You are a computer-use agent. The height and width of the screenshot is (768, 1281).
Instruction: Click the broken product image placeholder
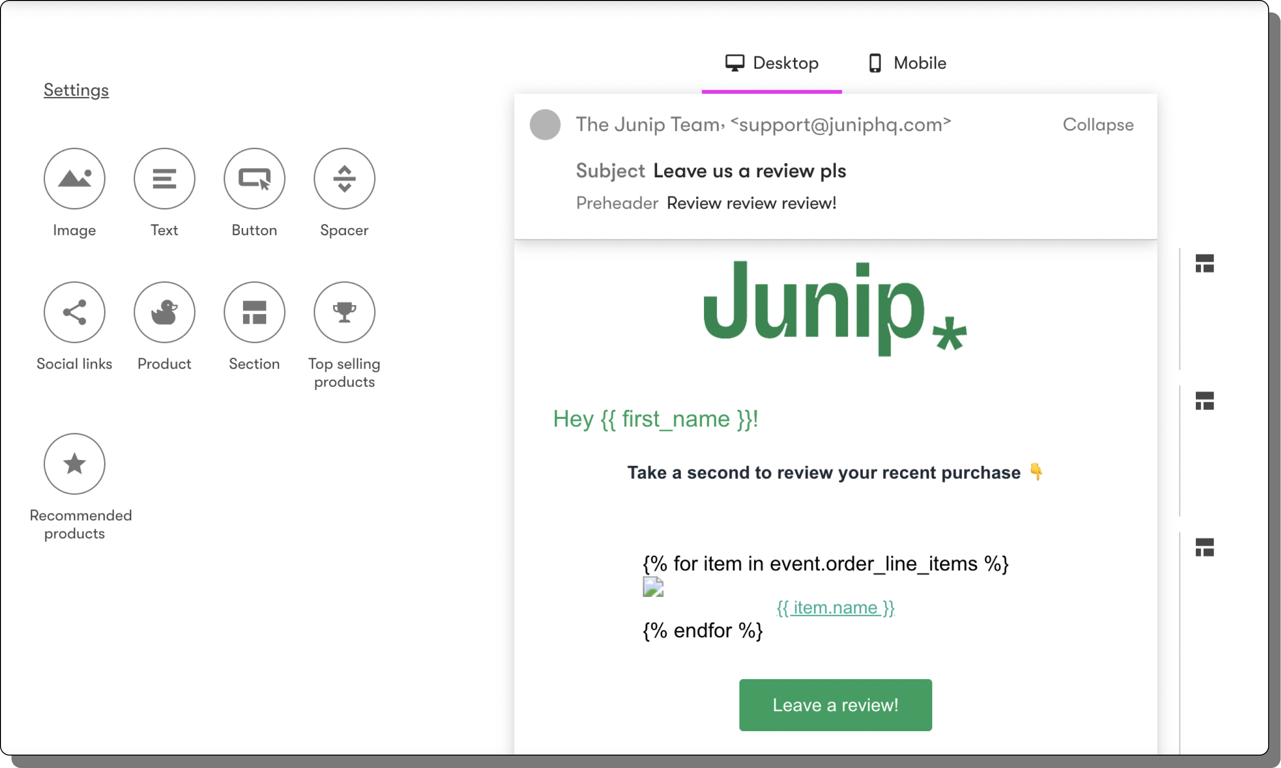pyautogui.click(x=652, y=587)
